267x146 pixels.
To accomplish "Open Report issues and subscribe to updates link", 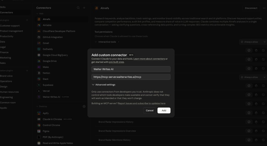I will click(142, 103).
